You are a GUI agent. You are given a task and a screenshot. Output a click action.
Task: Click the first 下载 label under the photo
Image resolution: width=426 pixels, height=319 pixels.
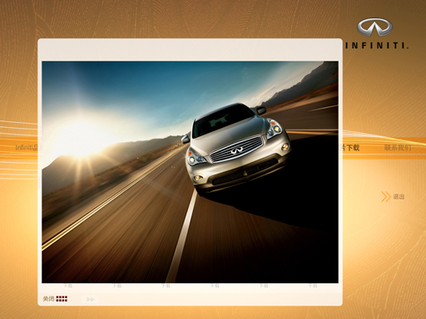[x=68, y=286]
